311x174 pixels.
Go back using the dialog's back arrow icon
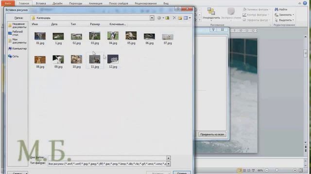[x=159, y=18]
